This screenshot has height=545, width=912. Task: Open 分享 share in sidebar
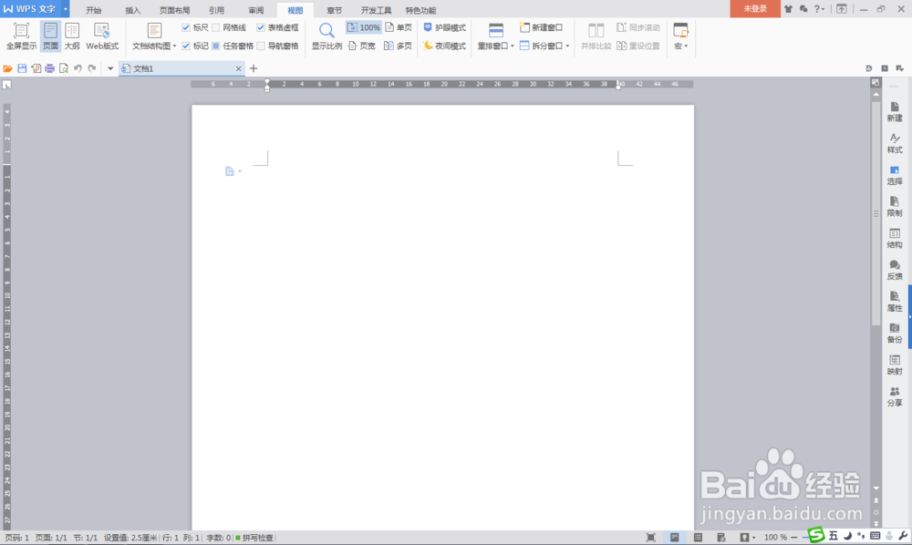click(895, 396)
